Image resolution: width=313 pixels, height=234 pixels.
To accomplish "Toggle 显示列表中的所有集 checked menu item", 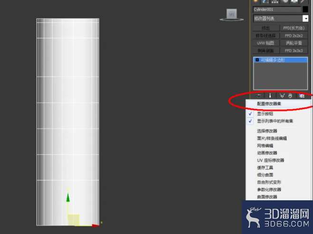I will [x=278, y=121].
